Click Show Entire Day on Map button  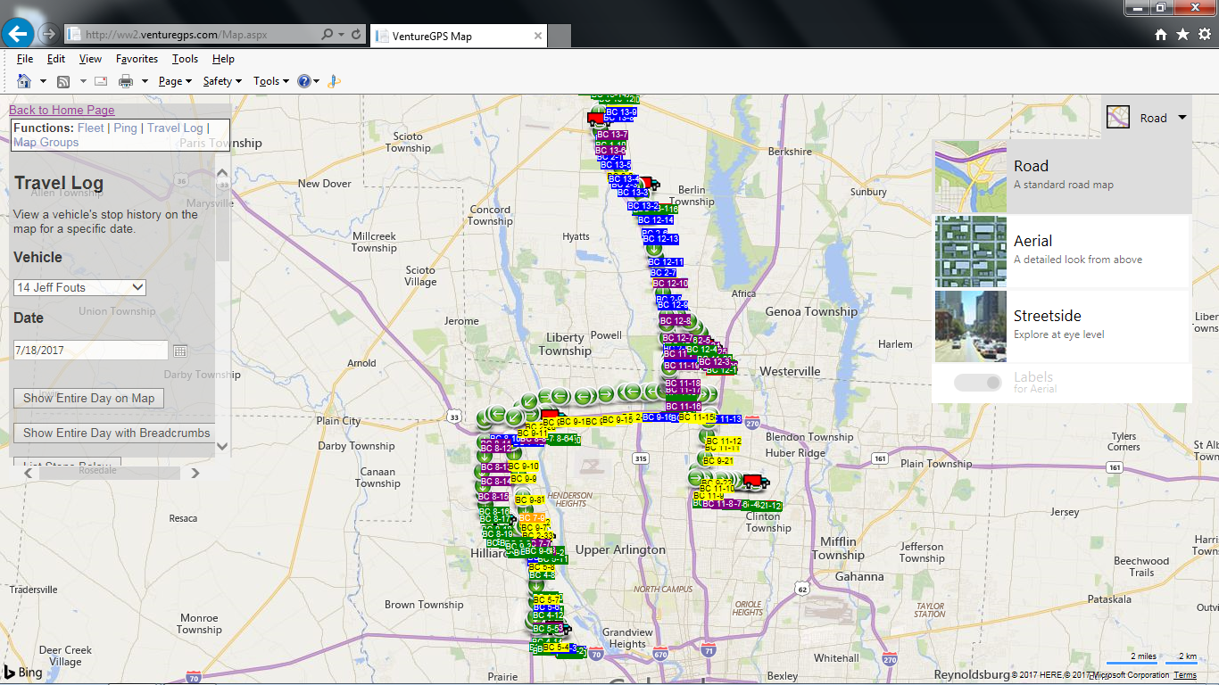click(88, 399)
